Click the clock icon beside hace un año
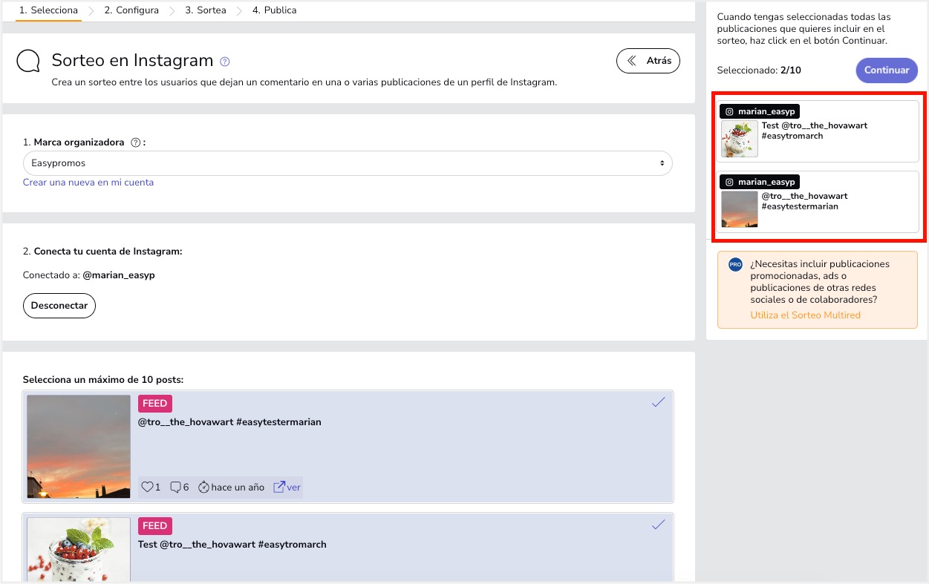 pos(203,488)
